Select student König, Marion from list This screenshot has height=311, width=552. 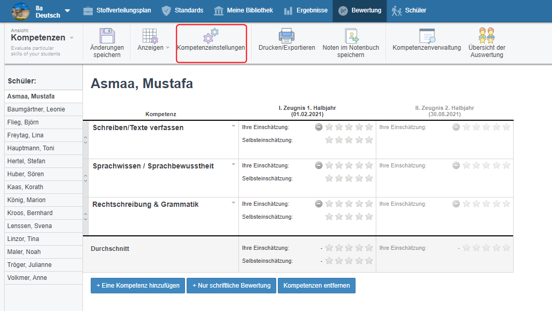pyautogui.click(x=26, y=200)
